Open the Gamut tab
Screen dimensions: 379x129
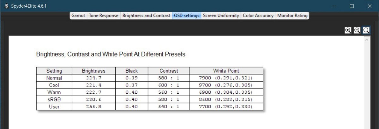78,15
